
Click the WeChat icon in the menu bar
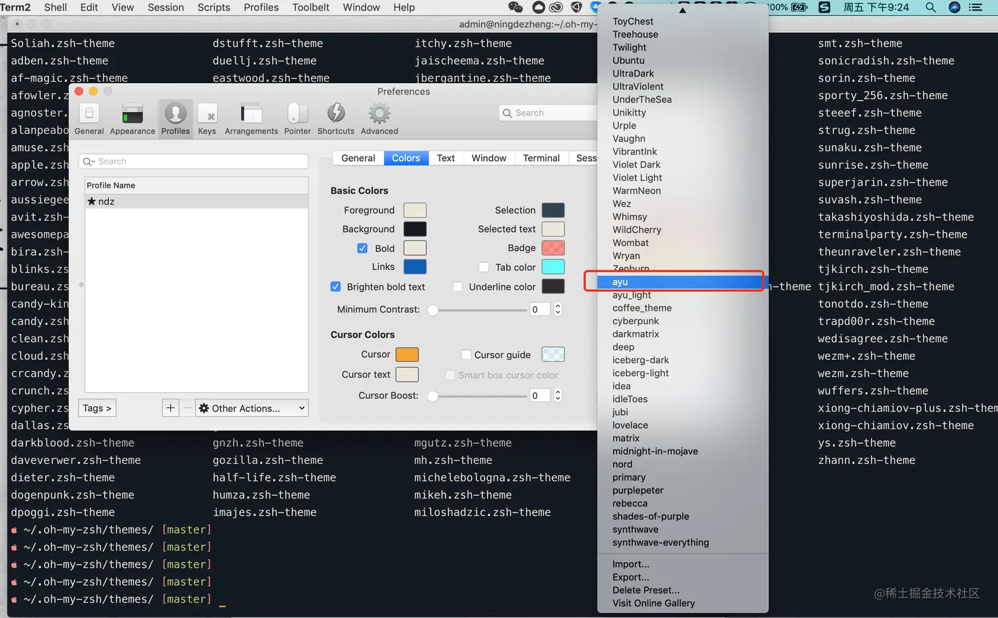[x=516, y=7]
